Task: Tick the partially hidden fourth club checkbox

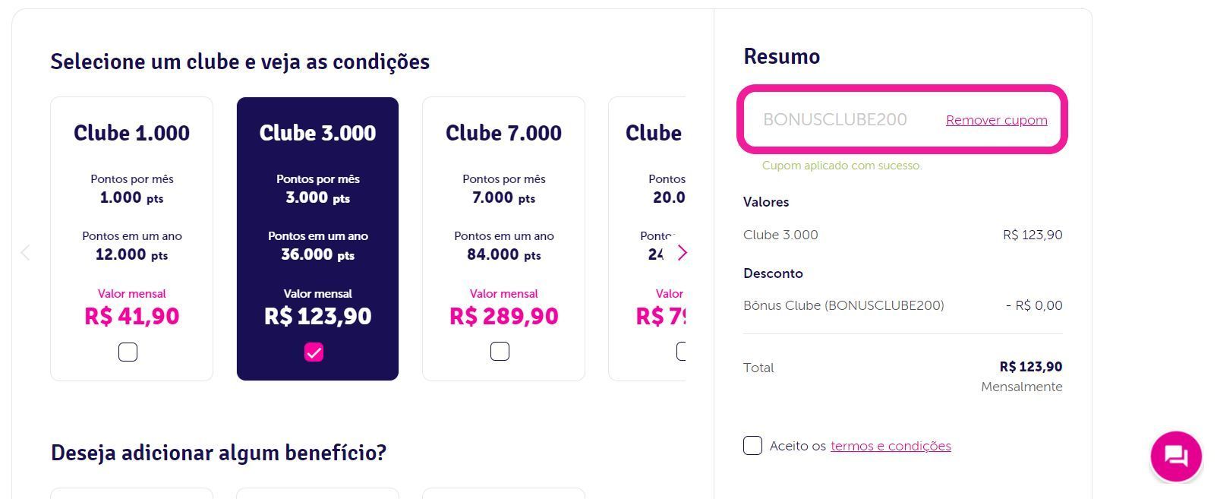Action: 681,352
